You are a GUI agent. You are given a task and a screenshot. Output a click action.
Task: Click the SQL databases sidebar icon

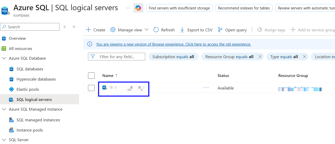coord(11,69)
